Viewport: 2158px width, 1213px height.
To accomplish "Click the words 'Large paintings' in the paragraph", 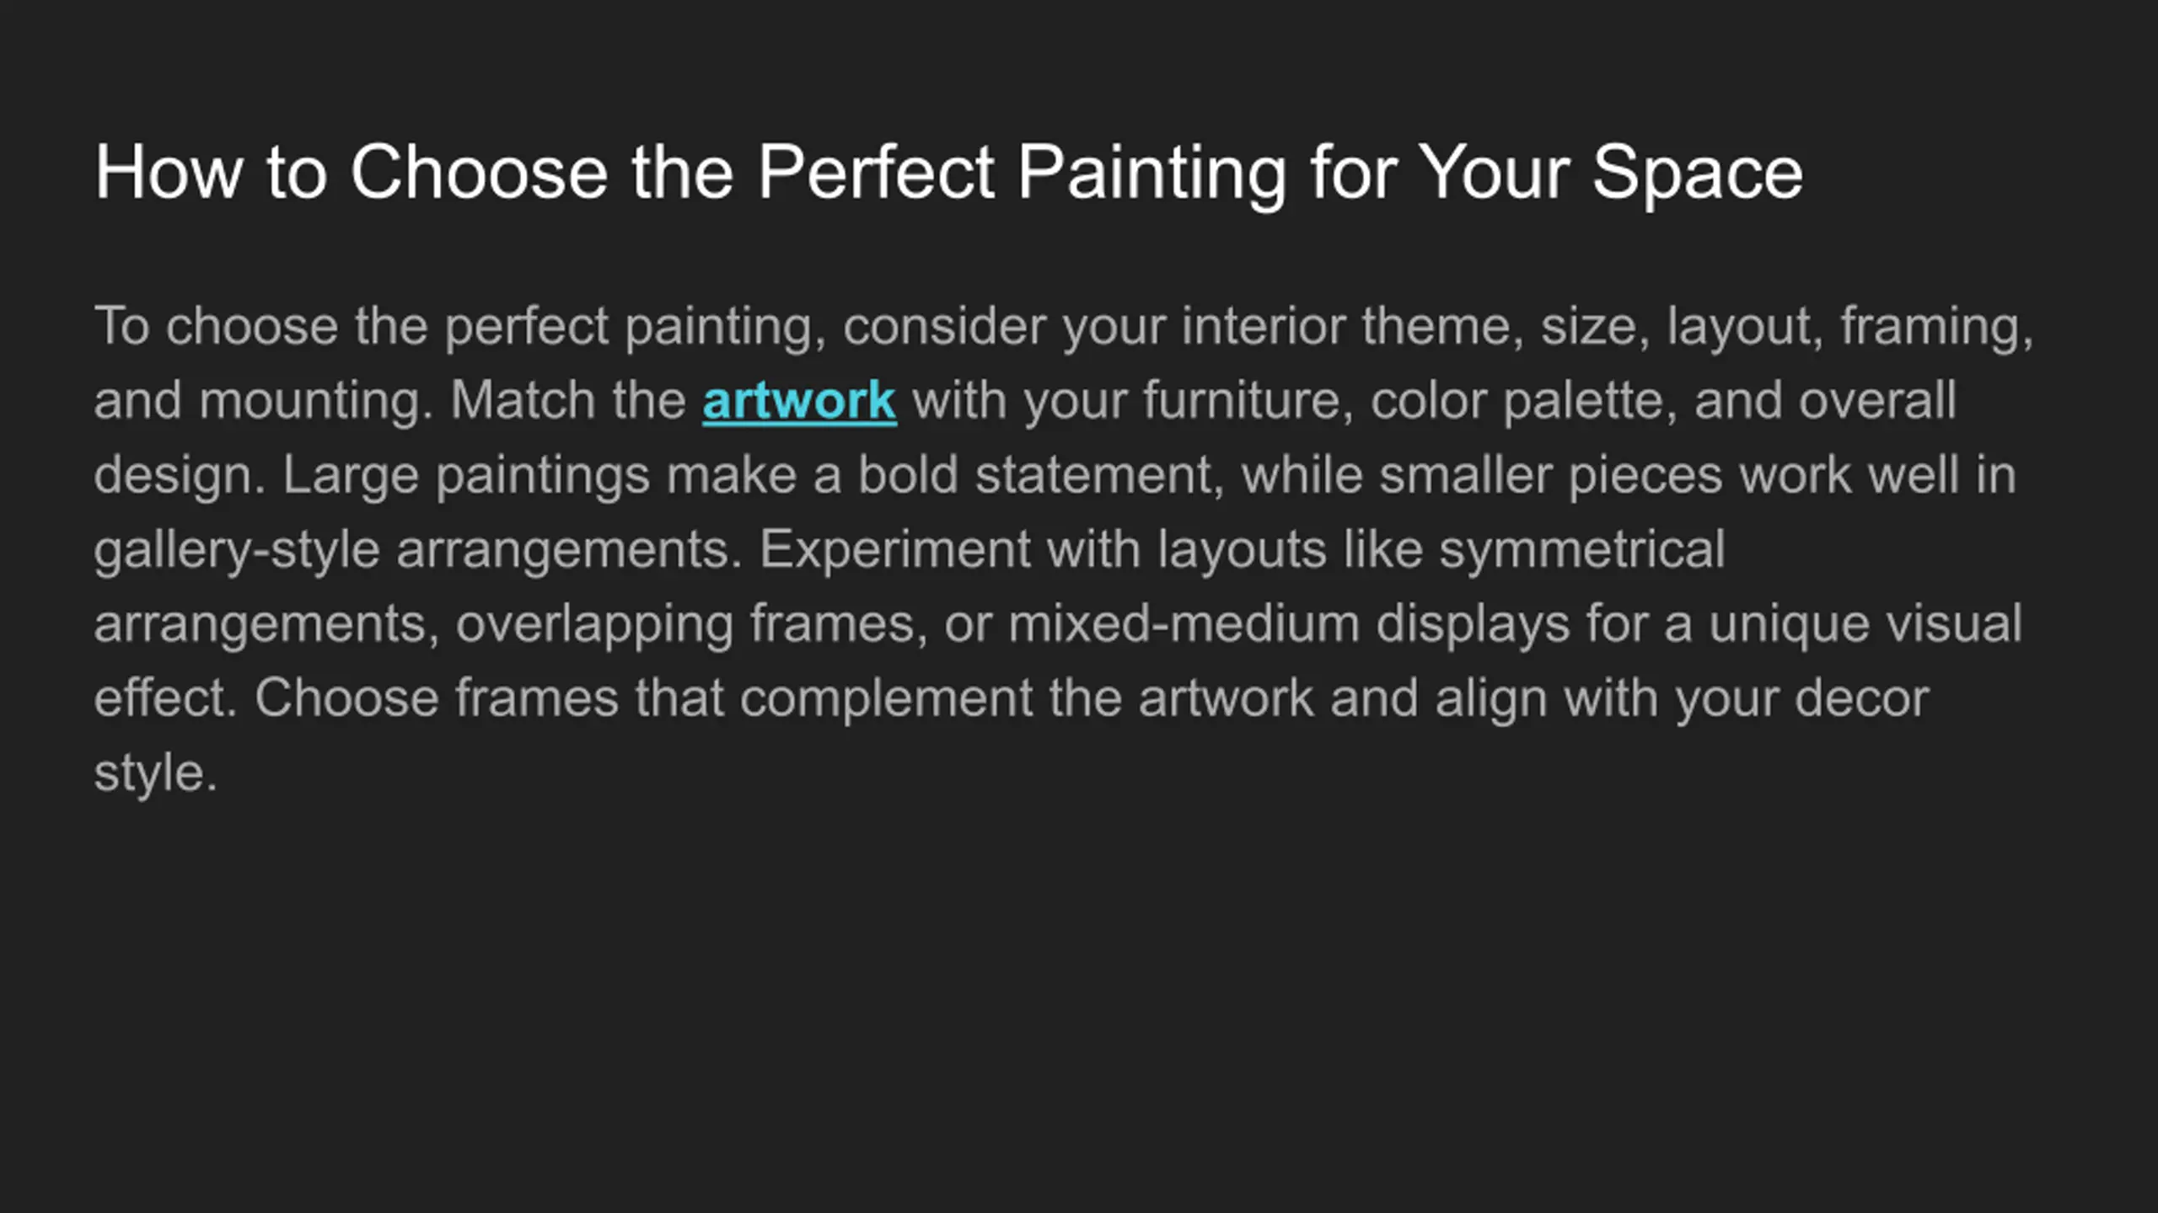I will pyautogui.click(x=466, y=475).
